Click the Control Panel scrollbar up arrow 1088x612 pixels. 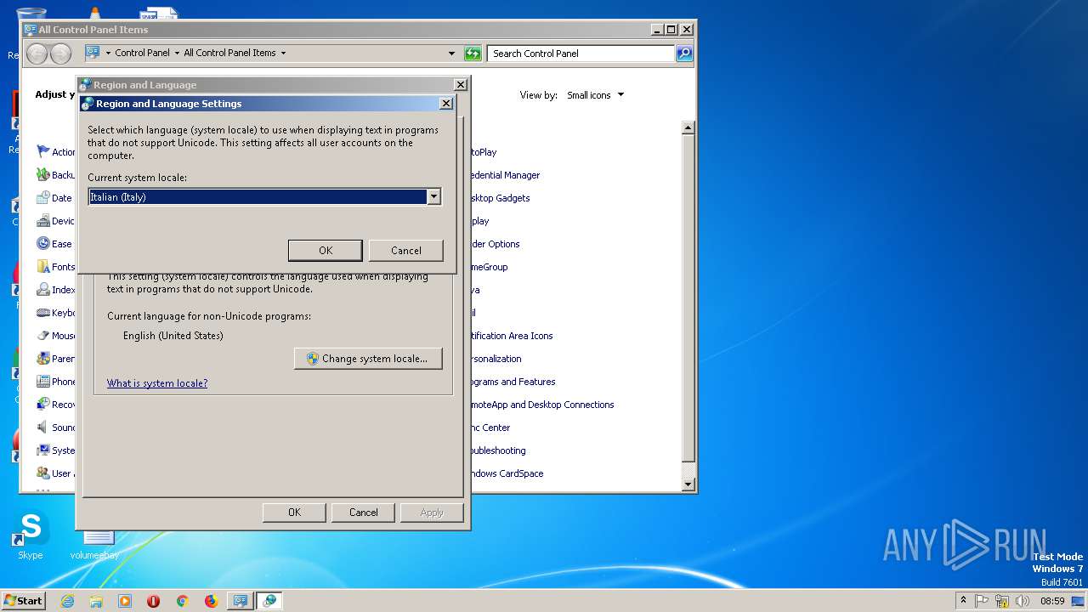[688, 127]
